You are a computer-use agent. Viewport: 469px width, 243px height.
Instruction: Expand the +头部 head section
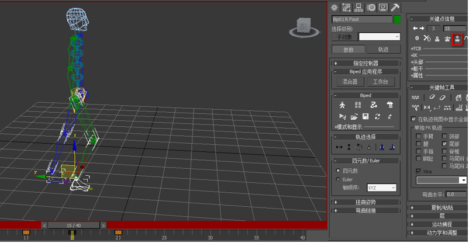(x=417, y=62)
